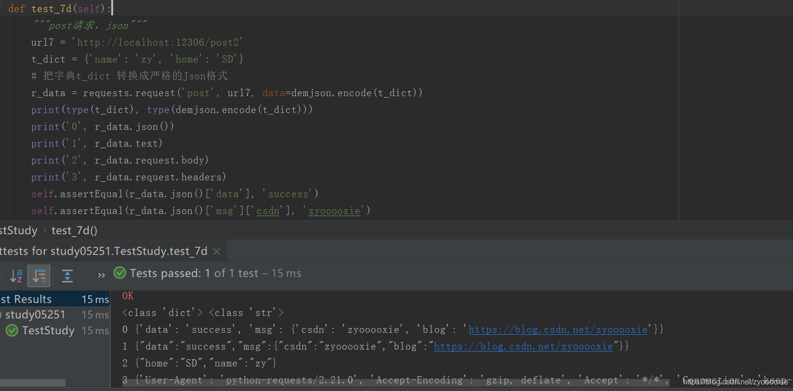This screenshot has width=793, height=391.
Task: Click the green passed icon beside TestStudy
Action: pyautogui.click(x=12, y=330)
